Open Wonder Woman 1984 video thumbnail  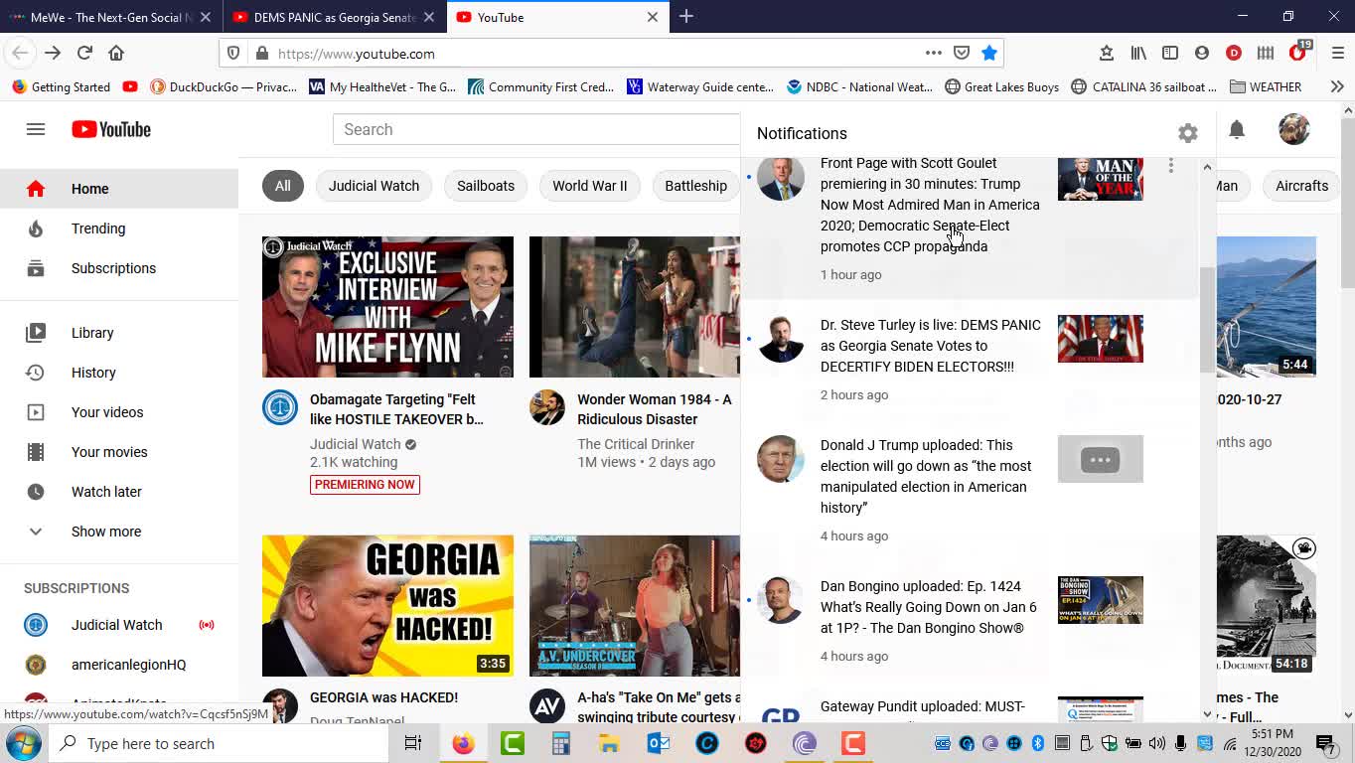coord(635,307)
